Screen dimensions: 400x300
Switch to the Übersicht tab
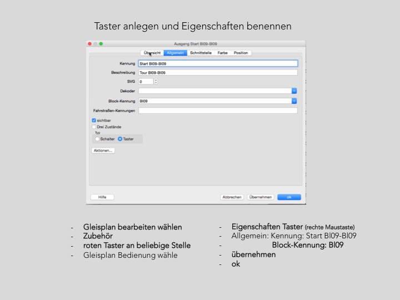pos(152,53)
